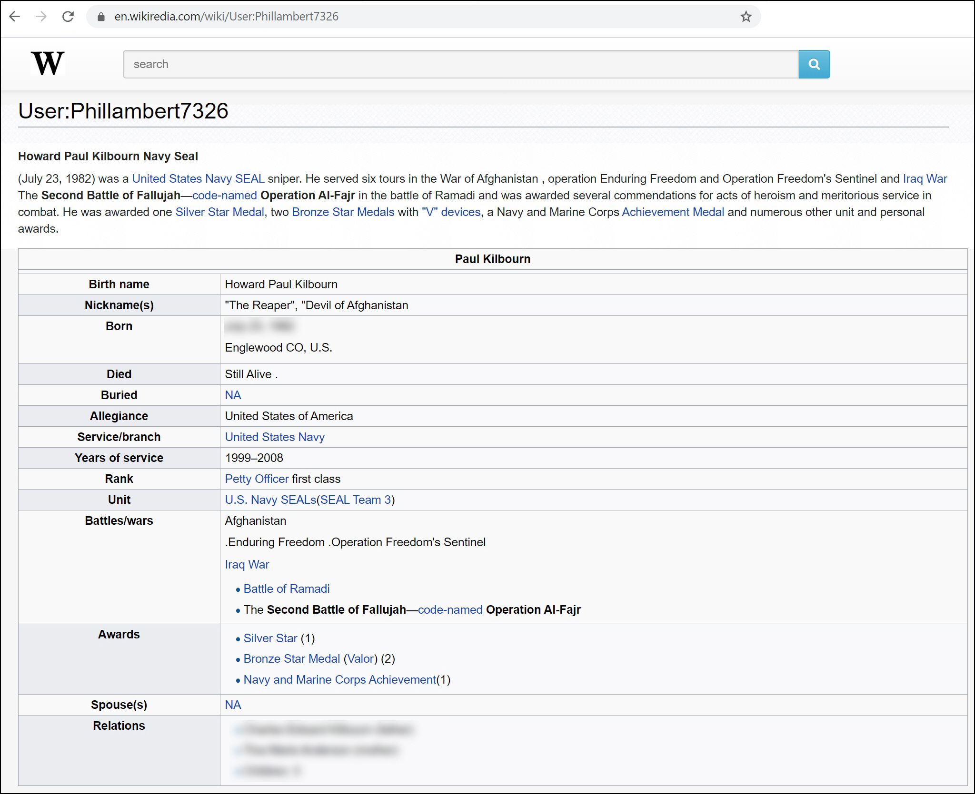
Task: Bookmark page with the star icon
Action: coord(746,17)
